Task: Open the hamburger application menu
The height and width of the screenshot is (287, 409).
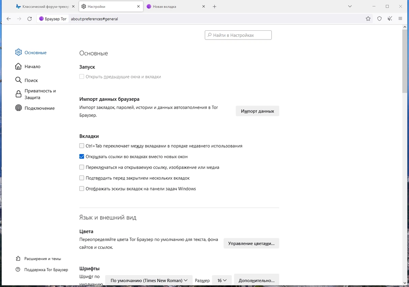Action: click(400, 19)
